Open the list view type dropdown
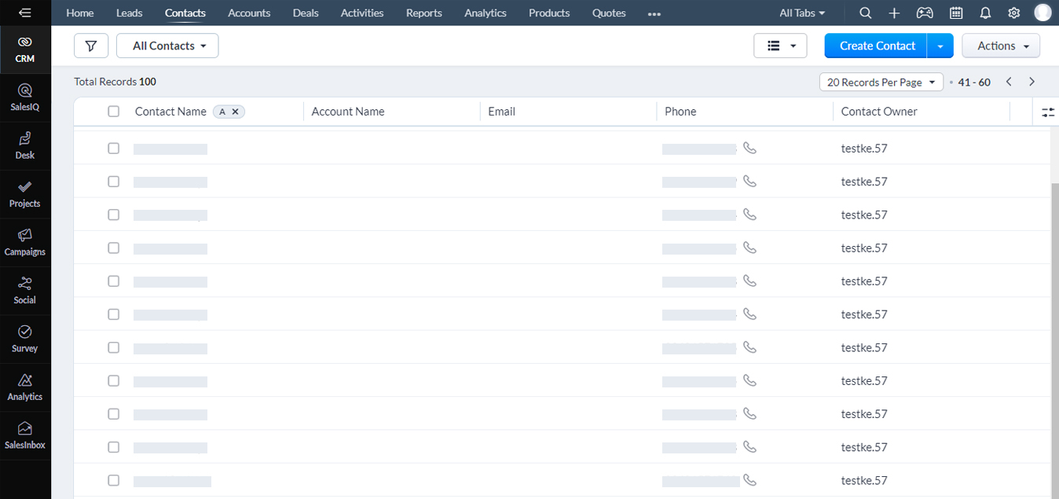This screenshot has width=1059, height=499. [x=780, y=46]
